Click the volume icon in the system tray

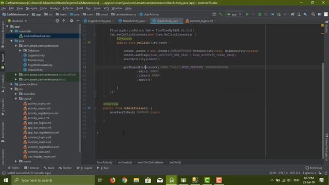pyautogui.click(x=289, y=180)
